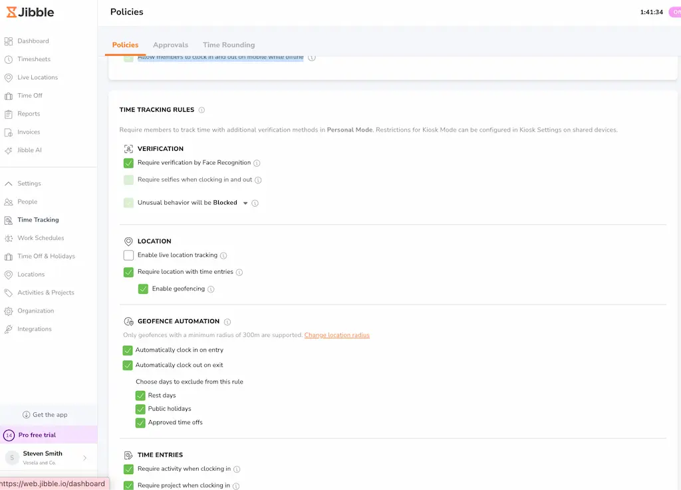Open the Change location radius link
Image resolution: width=681 pixels, height=490 pixels.
337,335
